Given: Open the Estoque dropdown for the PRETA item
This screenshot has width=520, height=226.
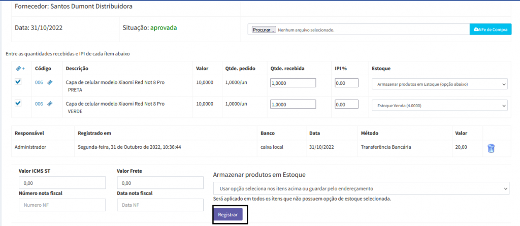Looking at the screenshot, I should click(x=439, y=84).
